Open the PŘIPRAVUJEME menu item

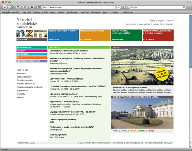tap(32, 47)
